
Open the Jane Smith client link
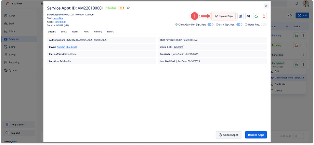pyautogui.click(x=61, y=22)
